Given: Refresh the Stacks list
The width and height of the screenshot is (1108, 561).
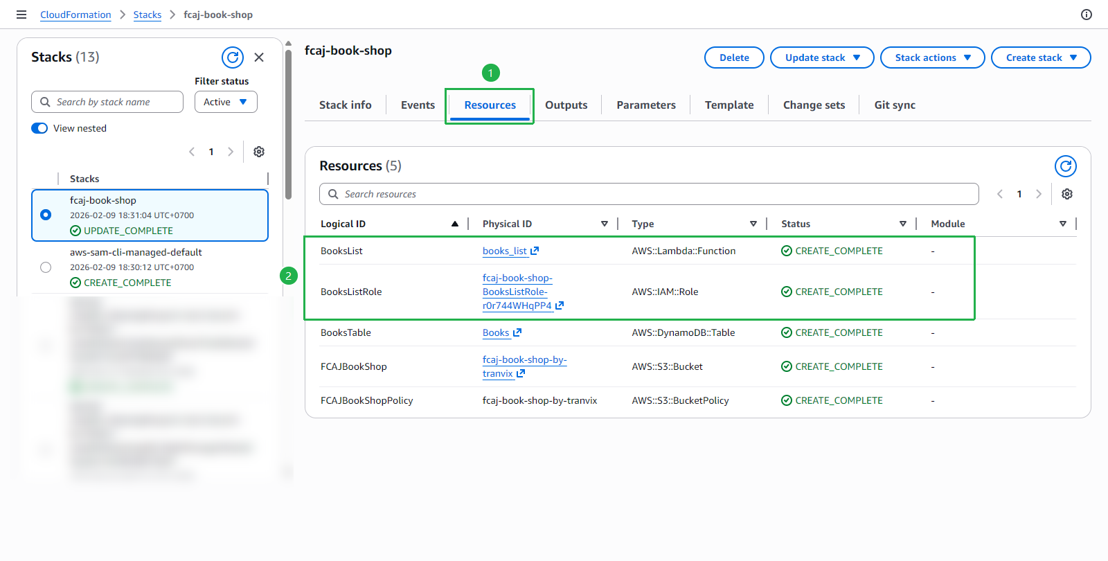Looking at the screenshot, I should [233, 57].
